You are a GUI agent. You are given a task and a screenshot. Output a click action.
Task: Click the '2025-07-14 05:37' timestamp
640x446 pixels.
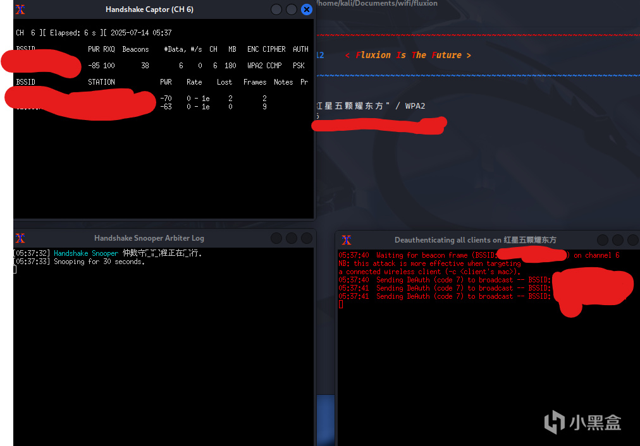coord(141,33)
